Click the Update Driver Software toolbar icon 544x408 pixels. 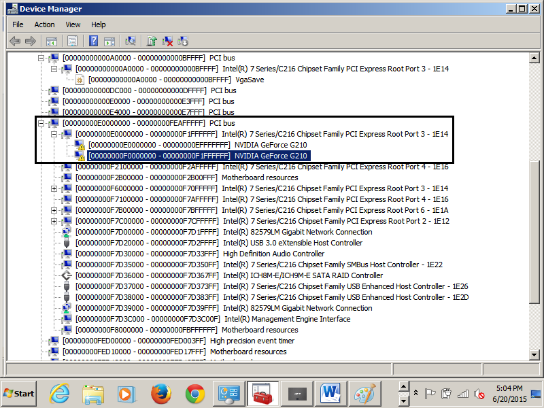point(152,41)
